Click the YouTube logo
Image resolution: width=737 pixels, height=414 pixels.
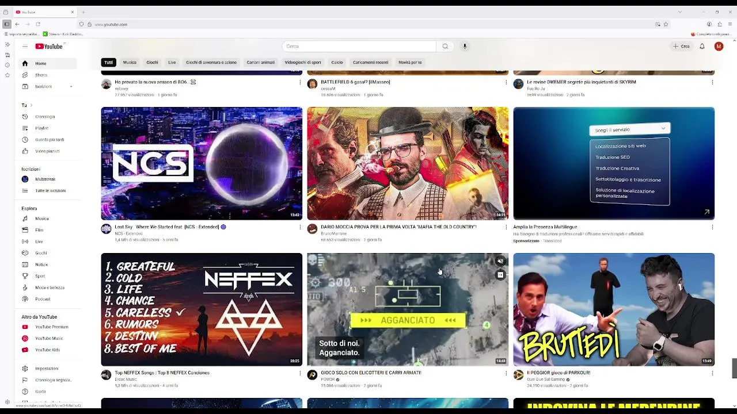point(49,47)
